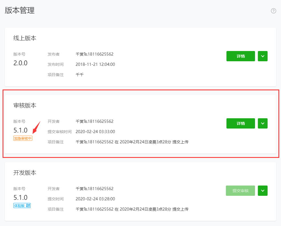Click the 开发版本 section heading
281x226 pixels.
(25, 172)
